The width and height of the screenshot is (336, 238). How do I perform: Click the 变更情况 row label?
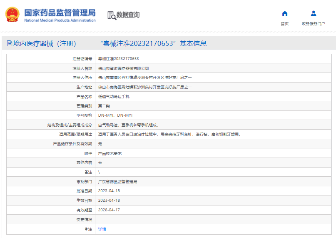84,220
